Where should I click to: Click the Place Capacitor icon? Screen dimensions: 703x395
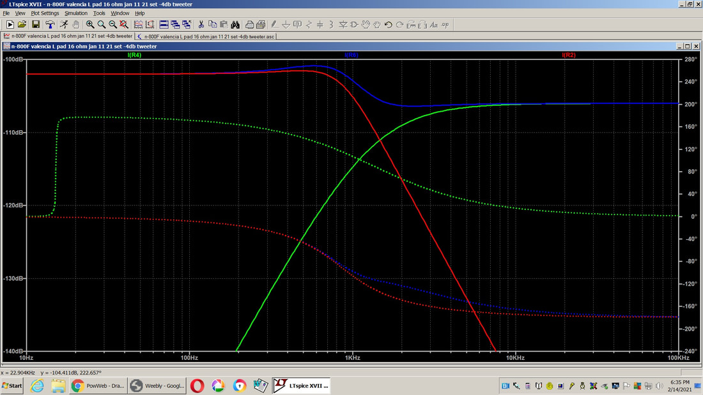click(x=320, y=25)
